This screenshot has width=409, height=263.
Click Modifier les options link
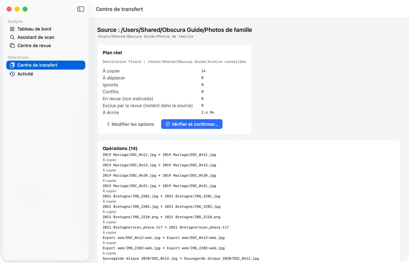tap(130, 124)
